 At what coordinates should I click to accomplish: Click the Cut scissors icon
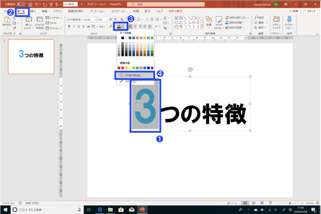14,18
